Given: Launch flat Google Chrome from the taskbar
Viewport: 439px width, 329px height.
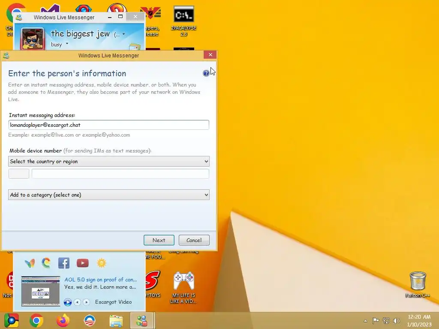Looking at the screenshot, I should [36, 320].
